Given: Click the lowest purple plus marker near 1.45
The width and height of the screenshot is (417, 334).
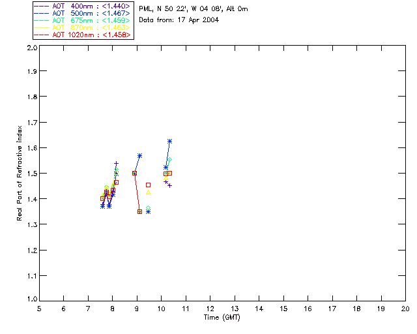Looking at the screenshot, I should [x=169, y=186].
